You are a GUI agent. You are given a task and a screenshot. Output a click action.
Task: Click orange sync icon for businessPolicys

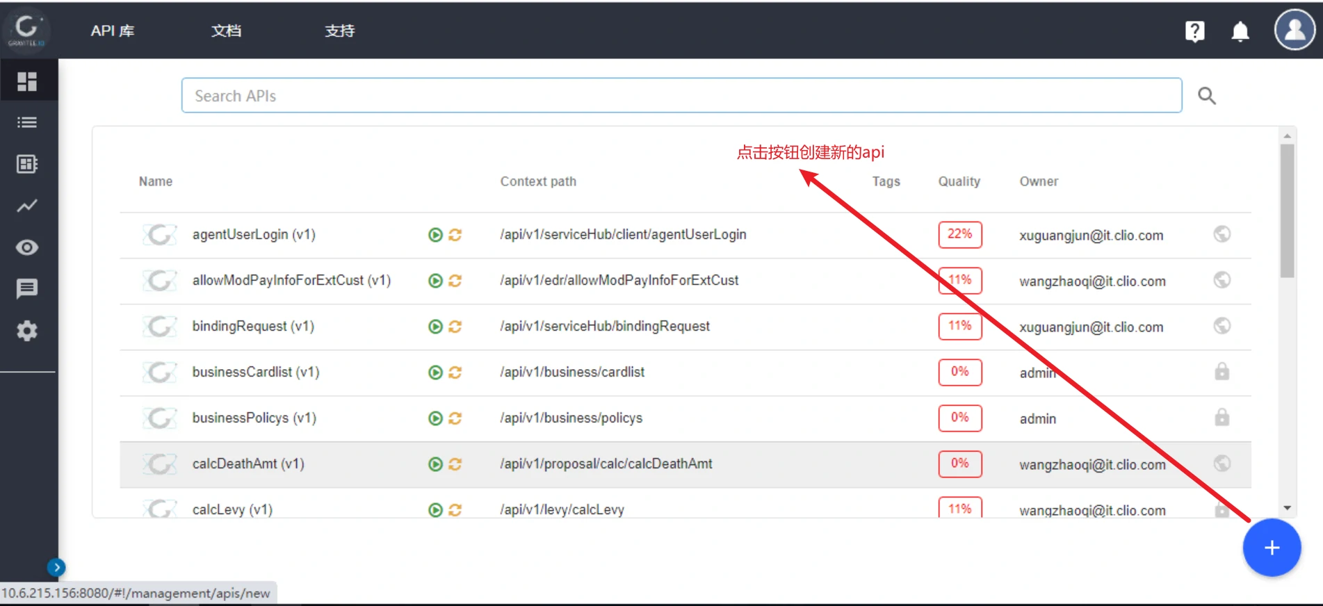click(455, 418)
